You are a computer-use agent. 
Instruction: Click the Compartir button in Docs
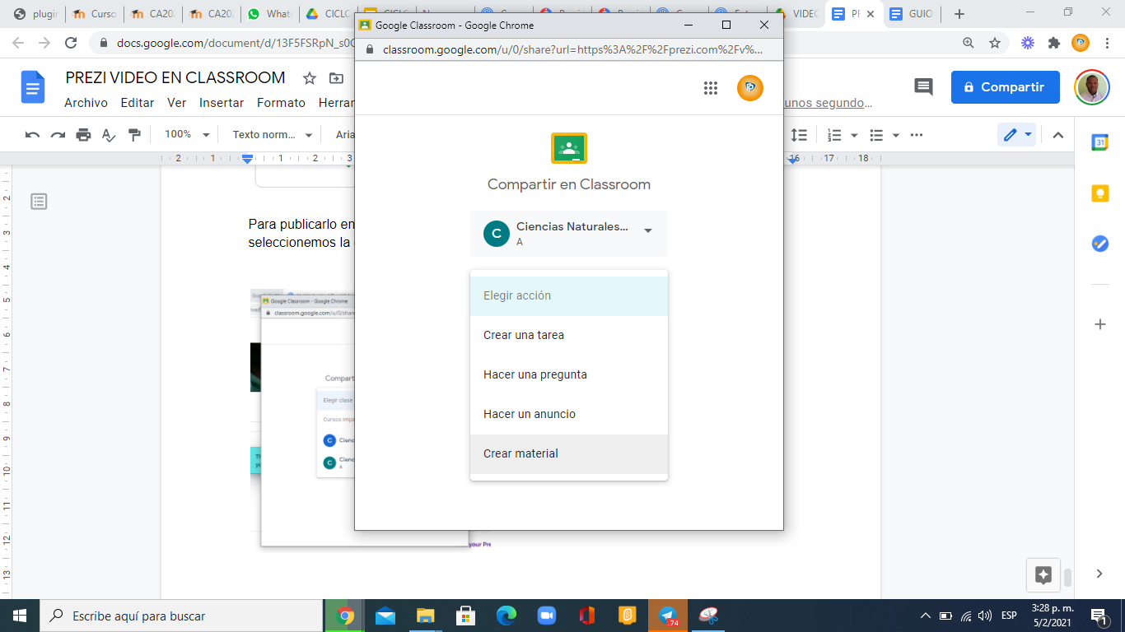click(x=1005, y=87)
